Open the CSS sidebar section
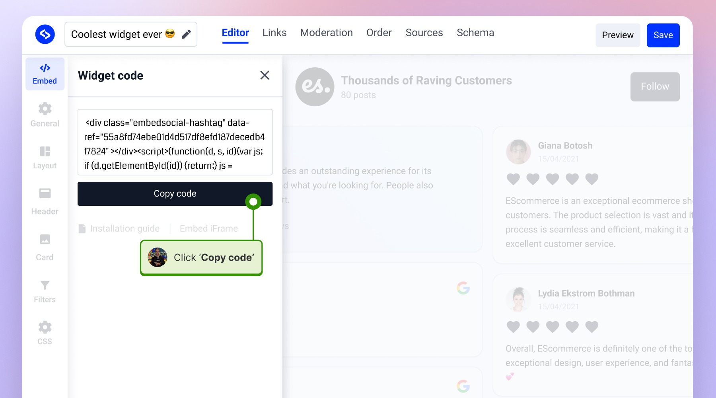The image size is (716, 398). coord(45,333)
